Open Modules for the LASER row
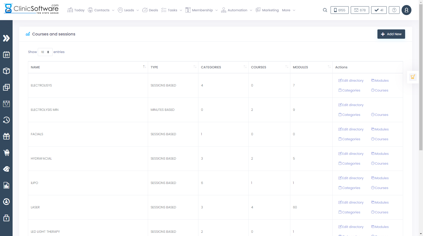This screenshot has height=236, width=423. coord(380,202)
